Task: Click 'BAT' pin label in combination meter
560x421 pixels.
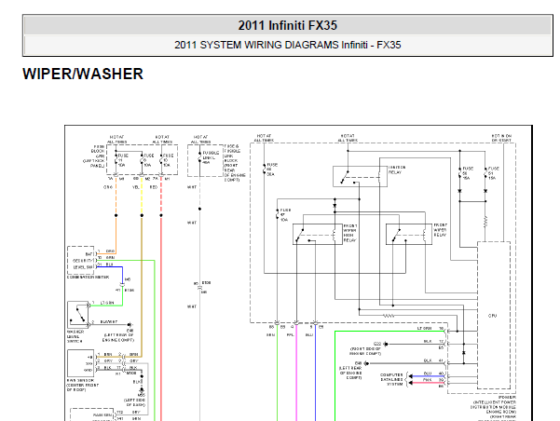Action: click(x=89, y=254)
